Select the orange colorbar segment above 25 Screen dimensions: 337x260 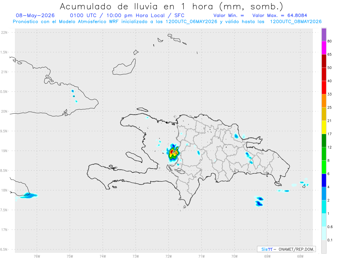[324, 101]
